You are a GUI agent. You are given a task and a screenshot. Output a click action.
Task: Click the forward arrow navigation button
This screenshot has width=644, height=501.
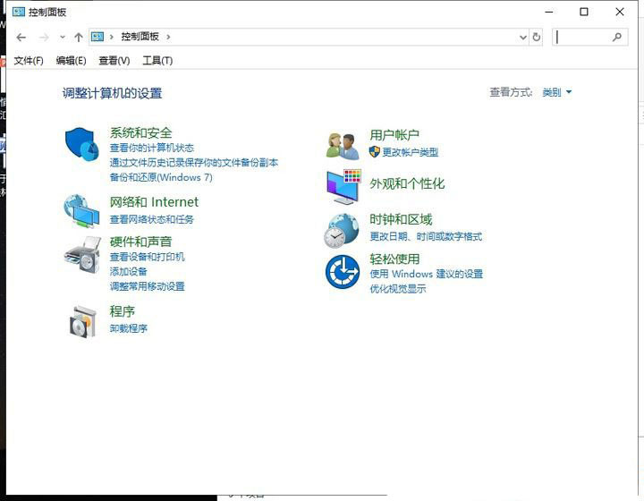[44, 38]
